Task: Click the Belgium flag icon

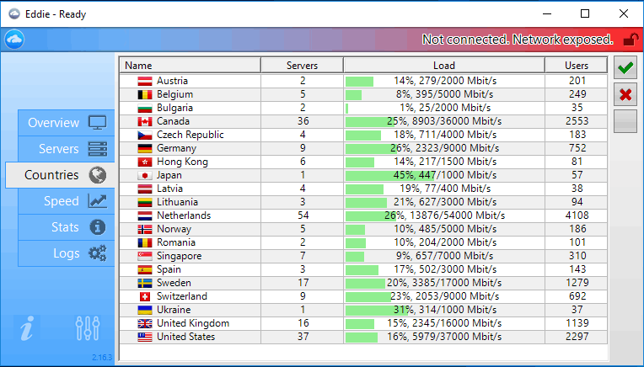Action: [145, 95]
